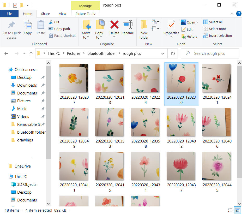242x214 pixels.
Task: Open the View ribbon tab
Action: coord(62,14)
